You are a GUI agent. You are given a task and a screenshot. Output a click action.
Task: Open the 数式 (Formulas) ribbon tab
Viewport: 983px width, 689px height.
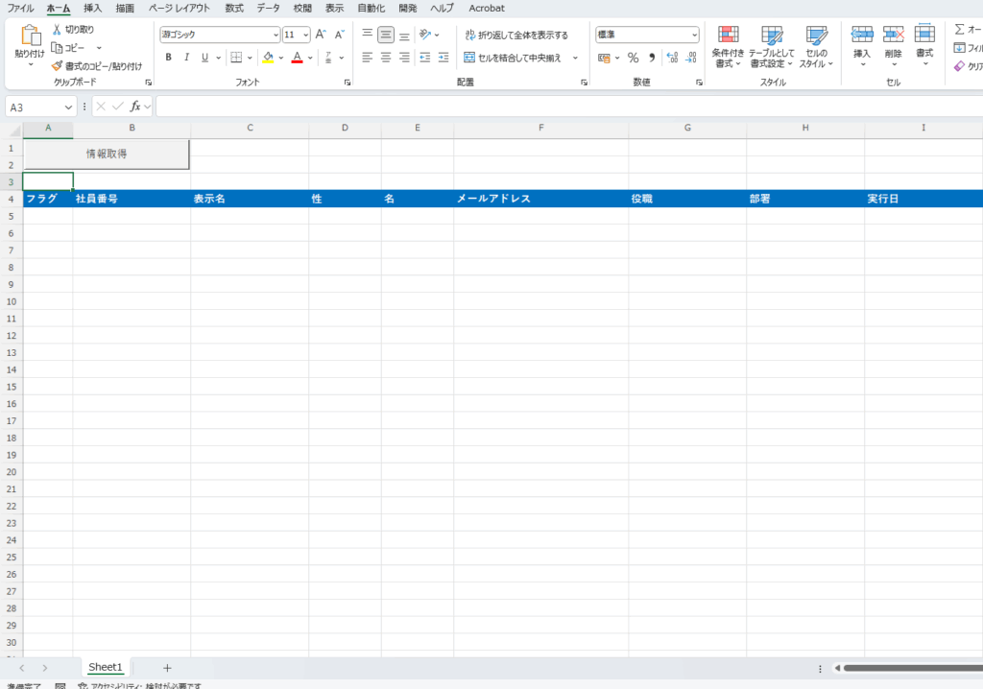[x=234, y=8]
